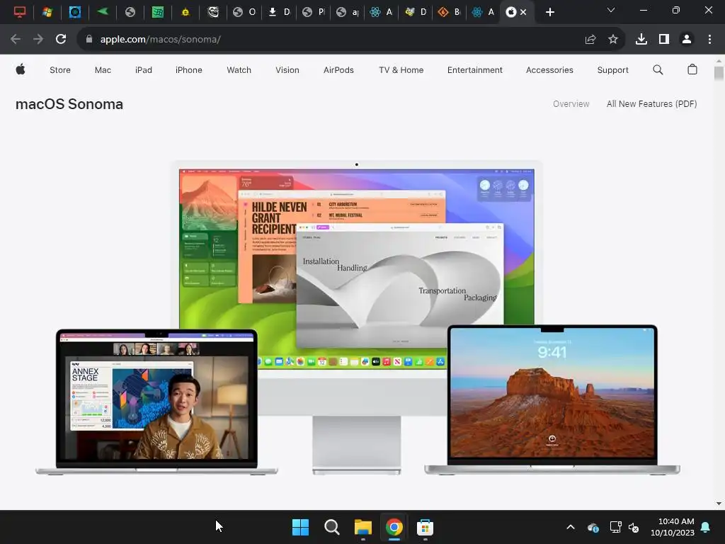Go forward using the browser forward arrow
The height and width of the screenshot is (544, 725).
38,40
